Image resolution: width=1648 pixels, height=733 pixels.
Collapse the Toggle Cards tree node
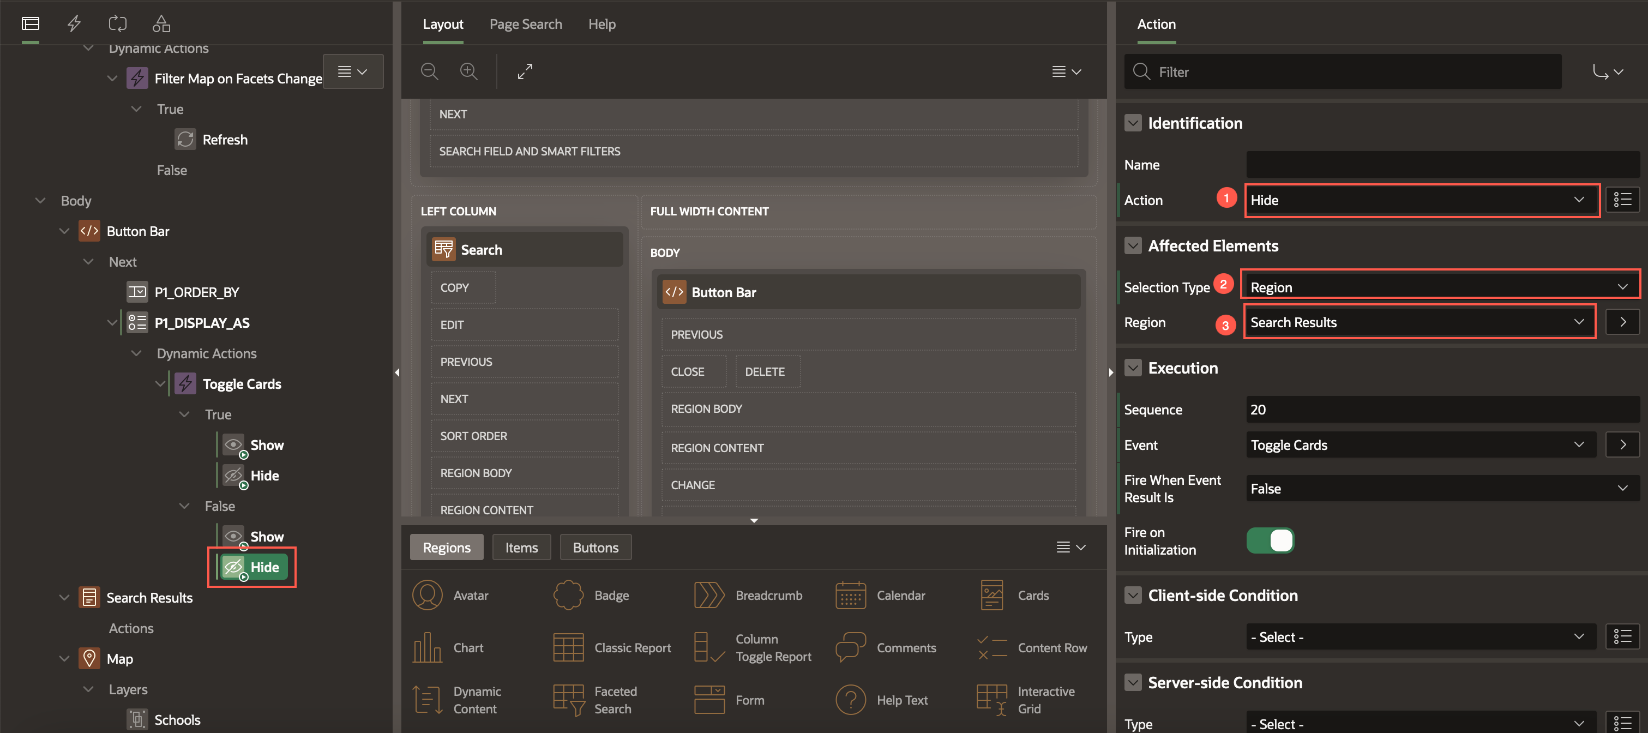coord(160,384)
